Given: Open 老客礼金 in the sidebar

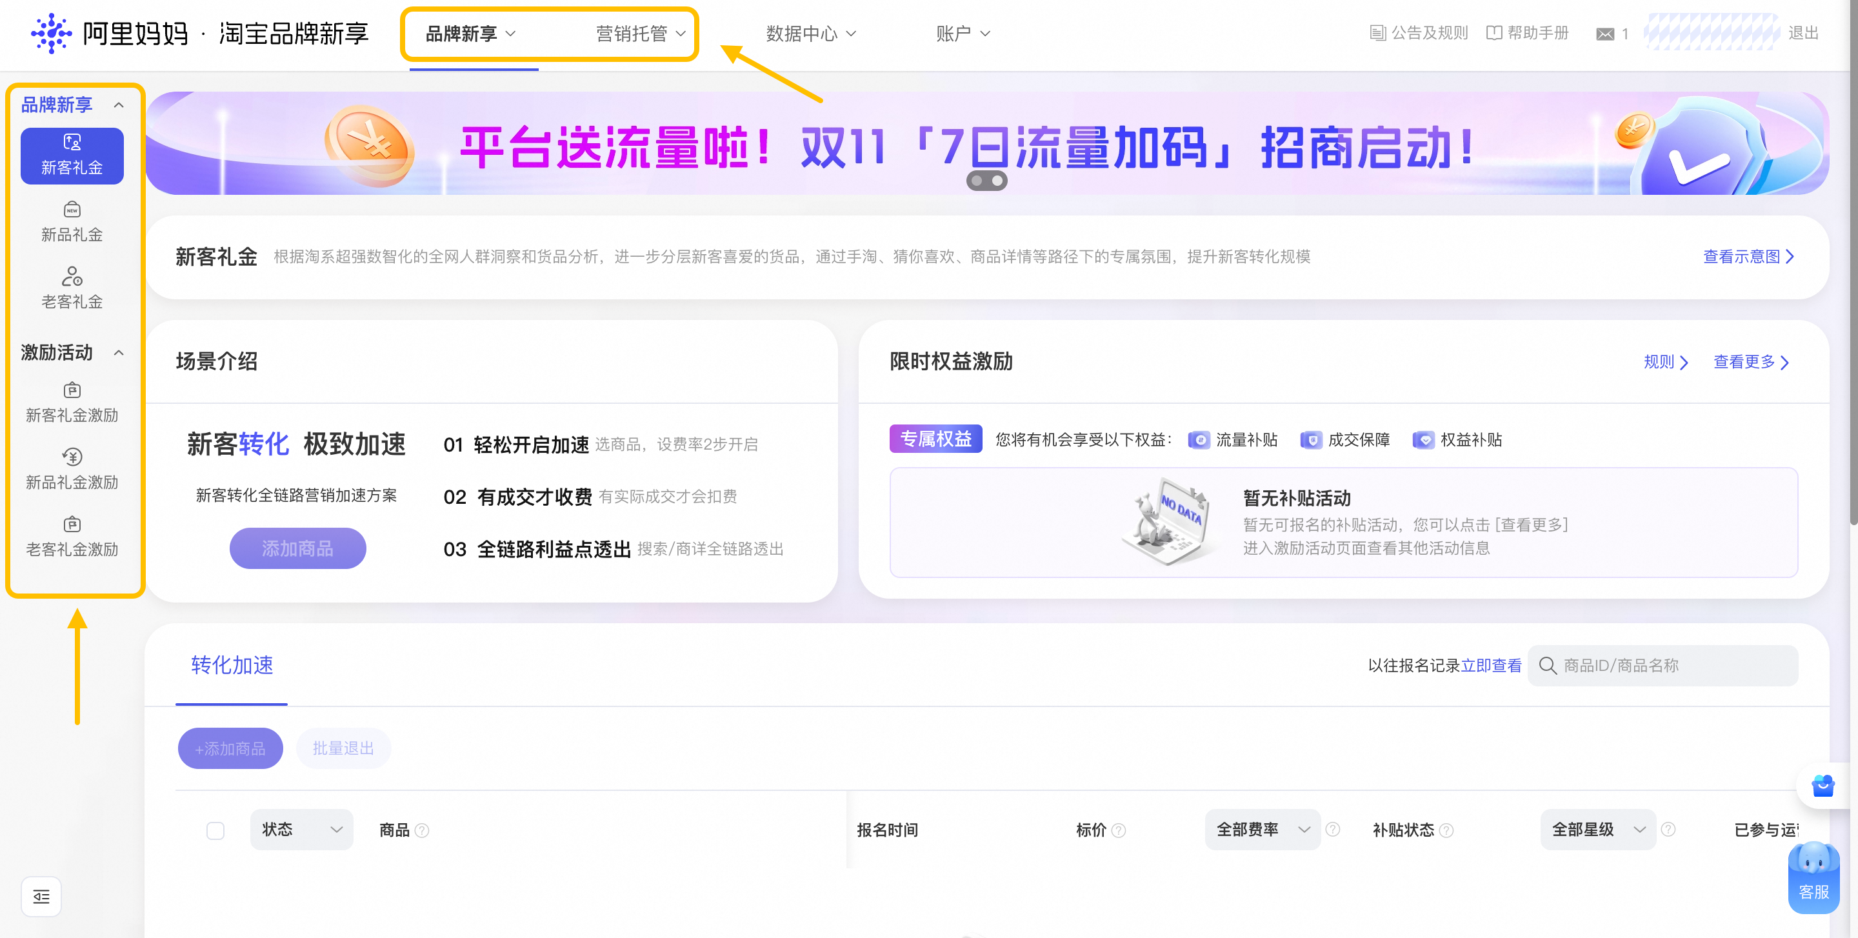Looking at the screenshot, I should click(72, 288).
